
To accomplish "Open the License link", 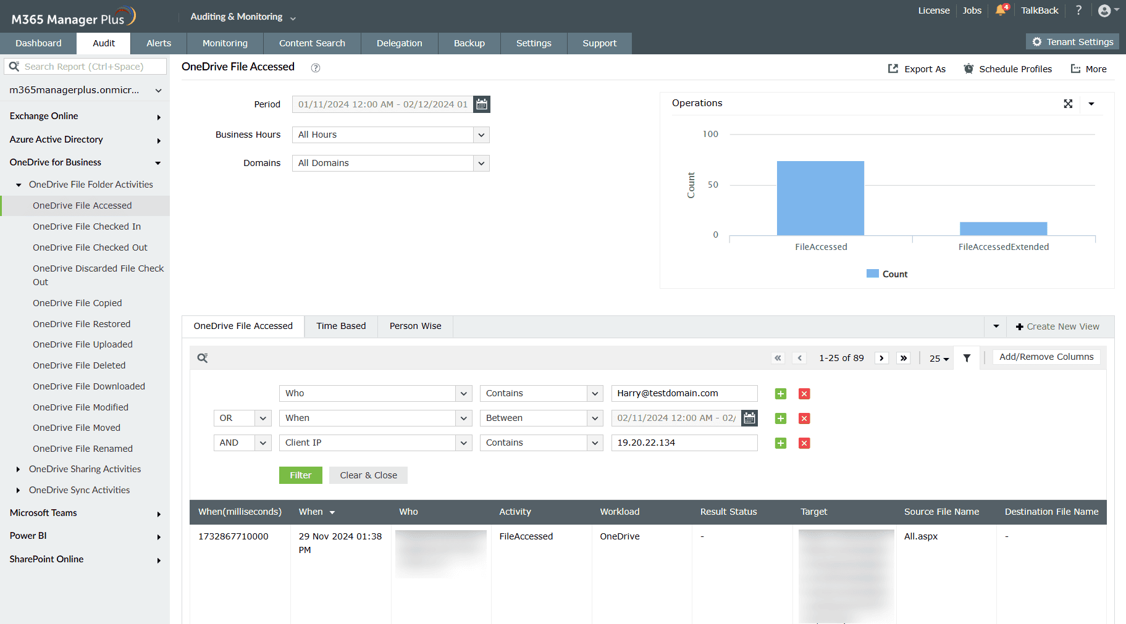I will [934, 10].
